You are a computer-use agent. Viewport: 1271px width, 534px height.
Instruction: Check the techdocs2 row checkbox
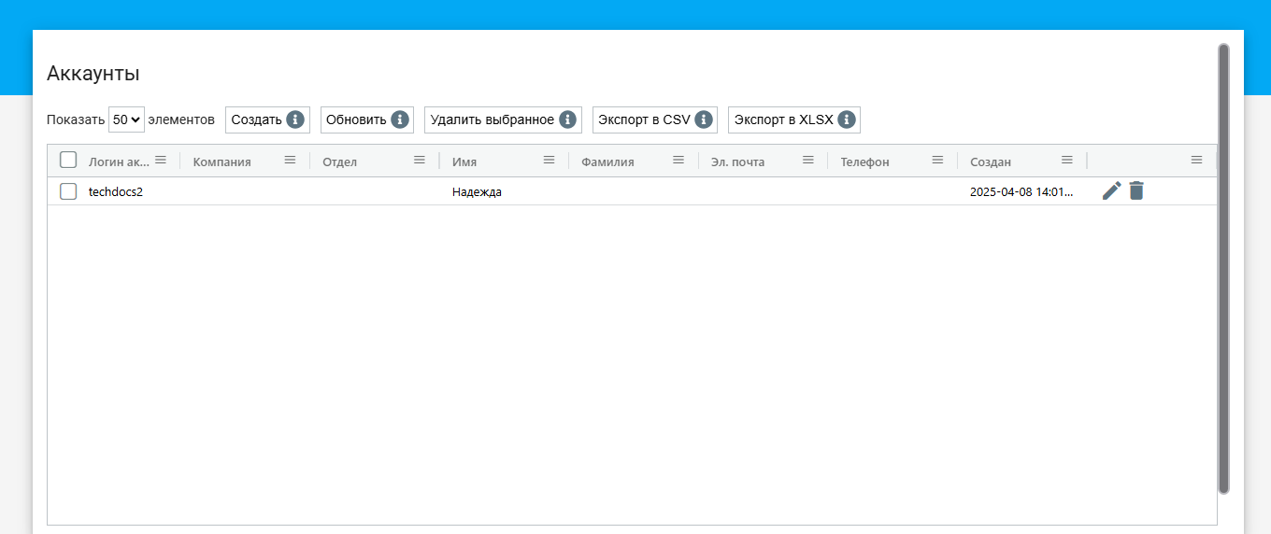(68, 191)
